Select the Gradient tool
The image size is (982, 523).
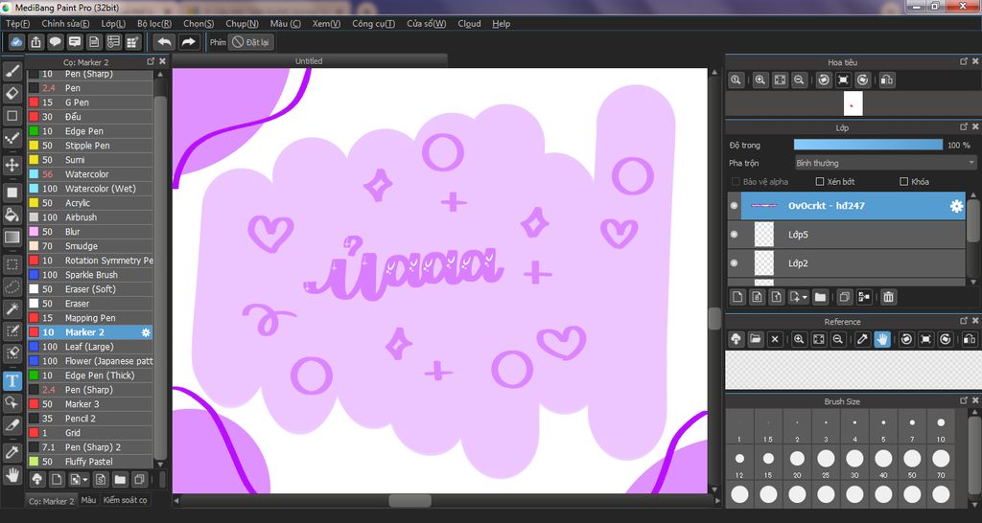coord(12,238)
